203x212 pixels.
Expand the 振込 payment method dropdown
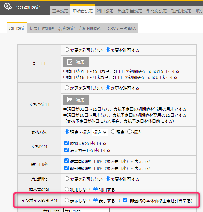coord(99,132)
